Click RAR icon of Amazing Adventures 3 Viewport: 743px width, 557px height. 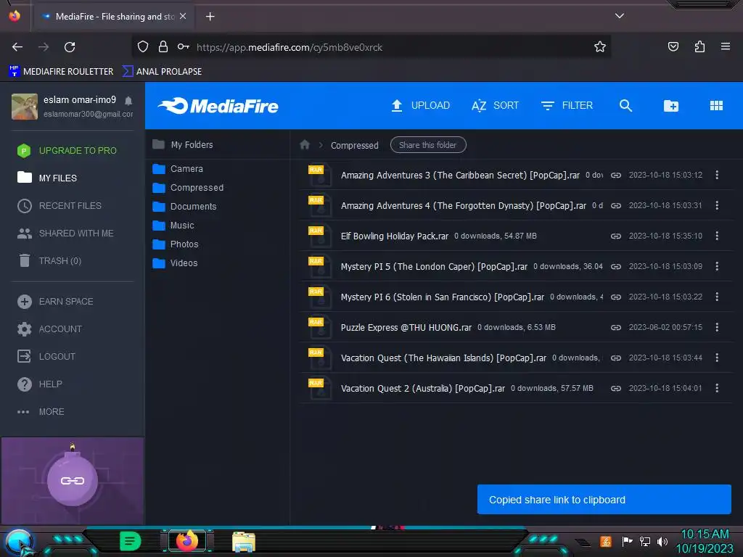319,176
